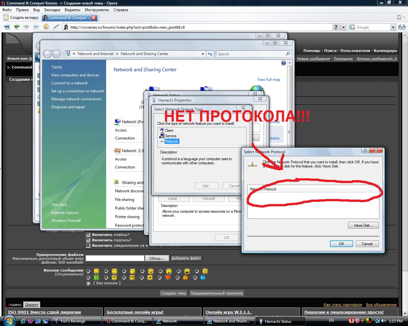Image resolution: width=408 pixels, height=326 pixels.
Task: Reload the page with Opera's orange reload icon
Action: coord(46,27)
